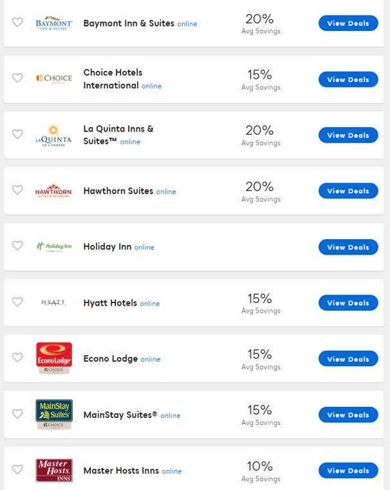This screenshot has width=390, height=490.
Task: Save La Quinta Inns to favorites
Action: (x=17, y=134)
